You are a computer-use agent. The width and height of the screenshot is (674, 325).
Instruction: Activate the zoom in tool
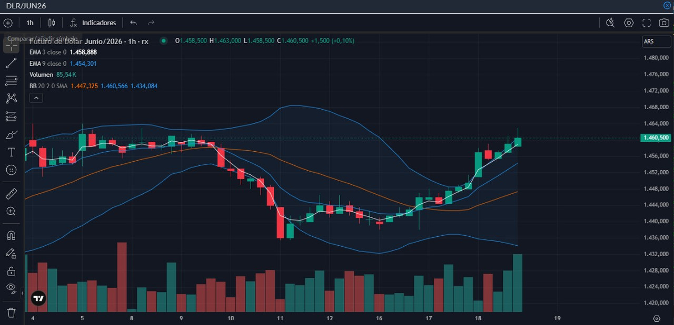click(11, 212)
